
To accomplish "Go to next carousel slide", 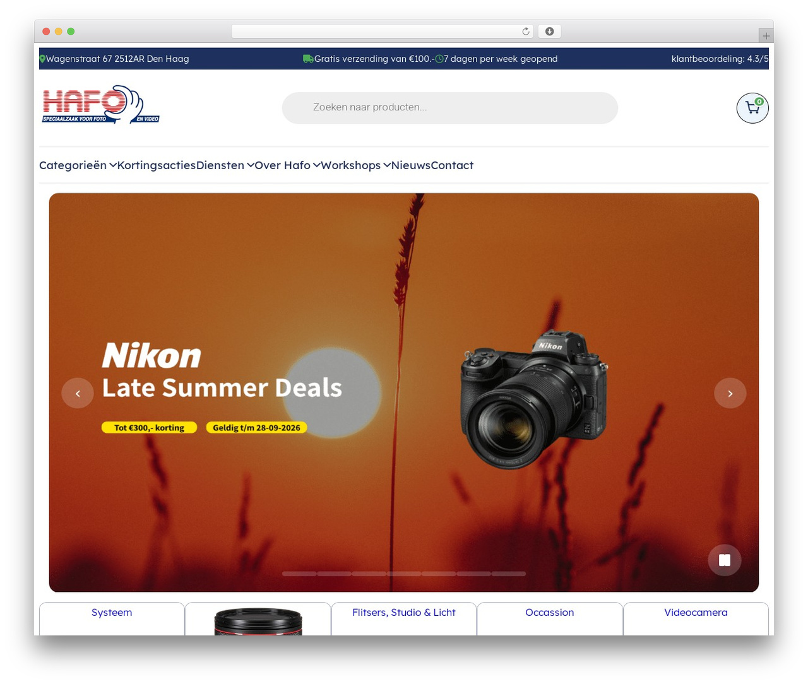I will (730, 393).
